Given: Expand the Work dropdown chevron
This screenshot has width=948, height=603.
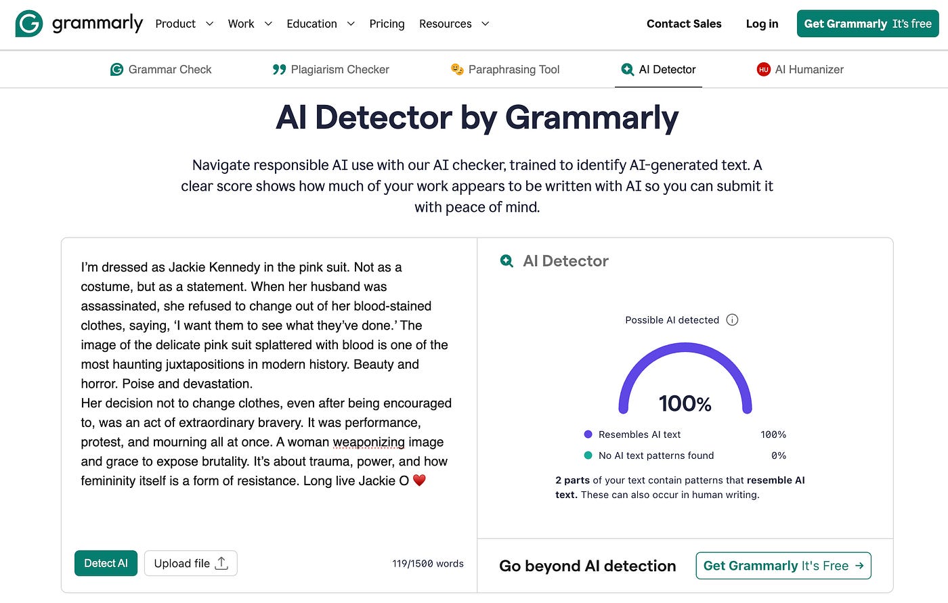Looking at the screenshot, I should point(268,24).
